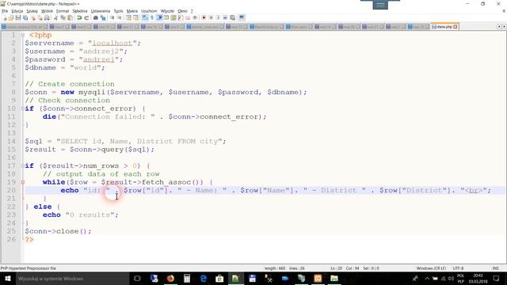The width and height of the screenshot is (507, 285).
Task: Open the Edycja menu
Action: (x=17, y=11)
